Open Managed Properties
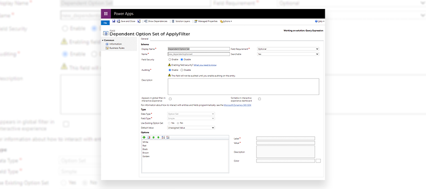Screen dimensions: 426x189 (x=206, y=21)
